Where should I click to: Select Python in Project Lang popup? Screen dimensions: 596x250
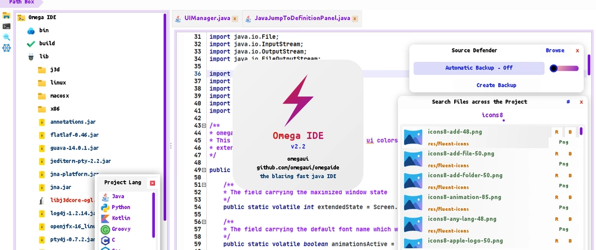tap(121, 207)
